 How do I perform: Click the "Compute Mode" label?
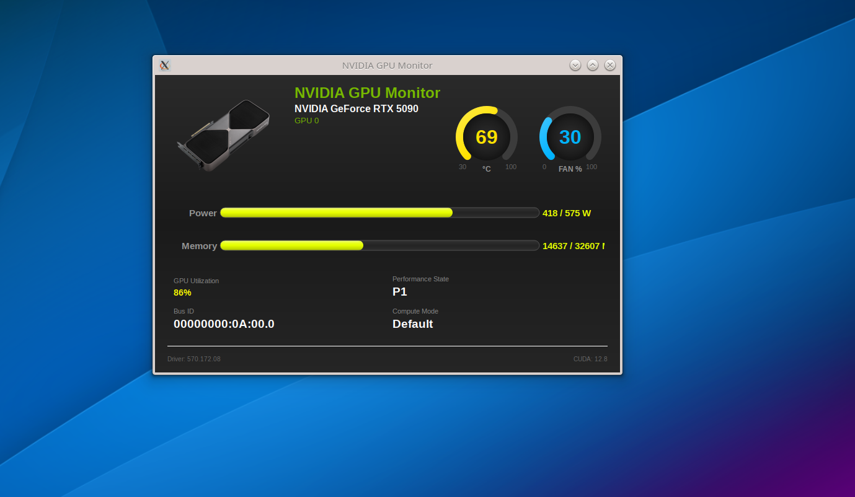coord(415,311)
